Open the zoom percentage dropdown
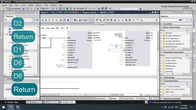The width and height of the screenshot is (196, 110). pos(141,95)
